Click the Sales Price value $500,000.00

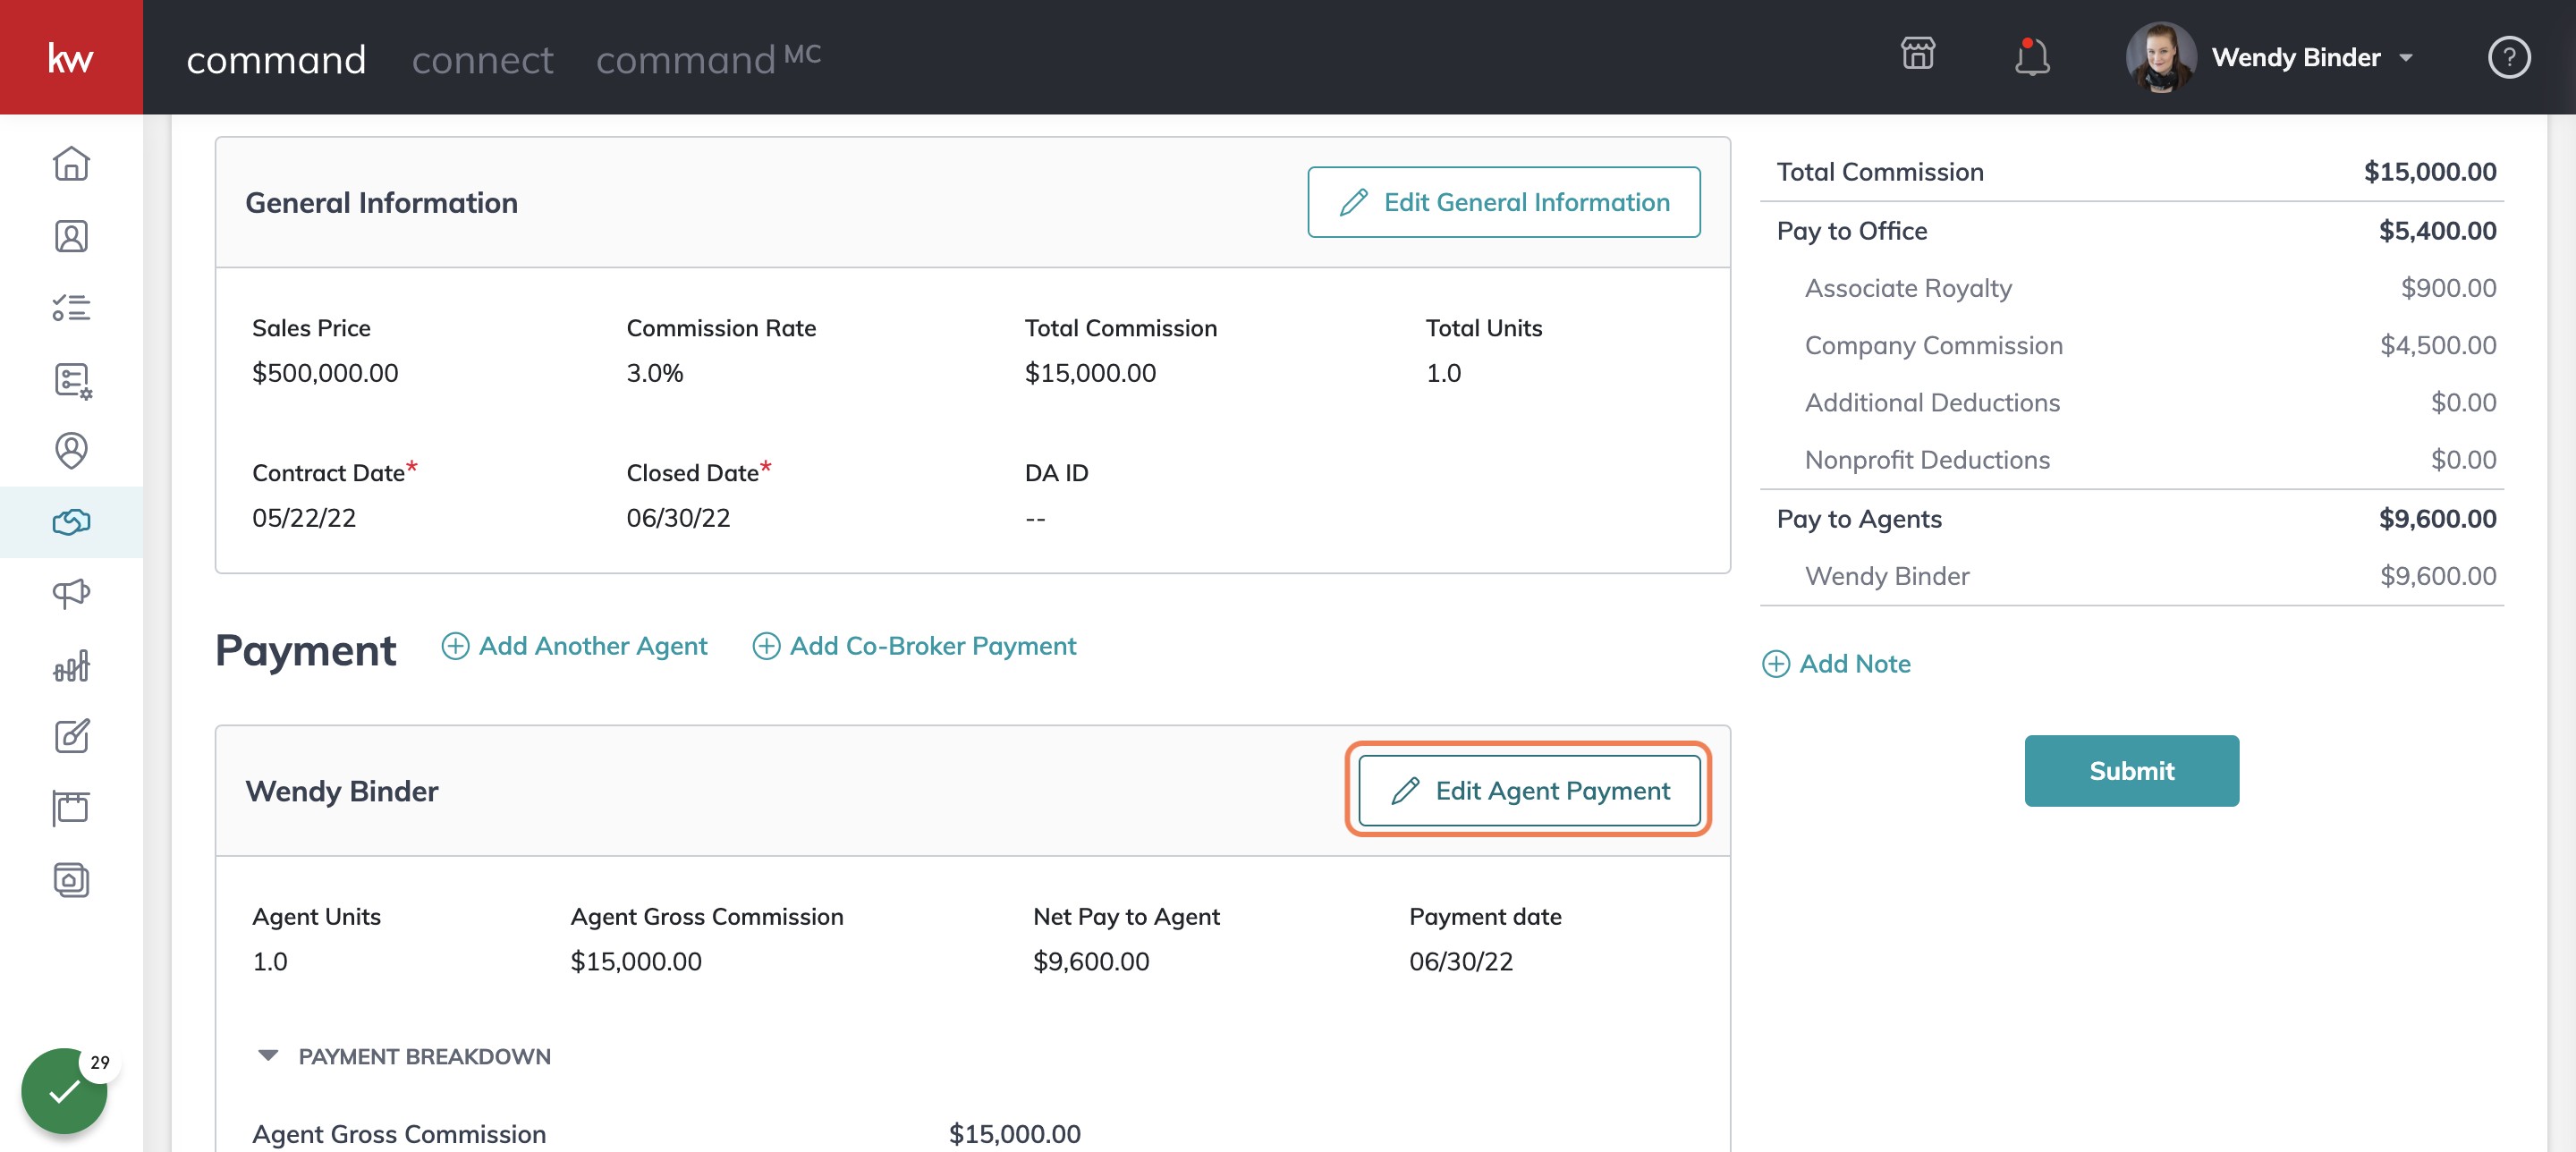325,373
